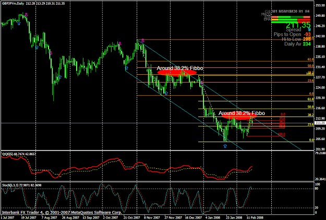Click the 235.10 price axis label
The height and width of the screenshot is (220, 326).
[320, 56]
